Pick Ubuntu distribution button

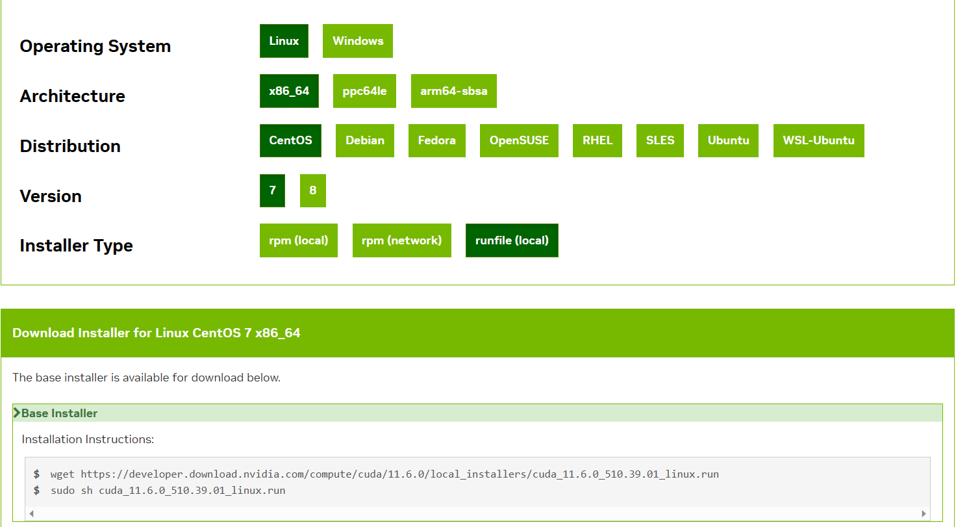[x=728, y=140]
